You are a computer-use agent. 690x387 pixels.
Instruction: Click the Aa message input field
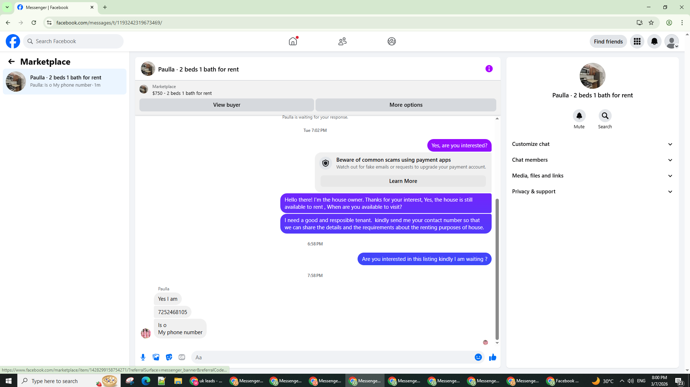(332, 357)
